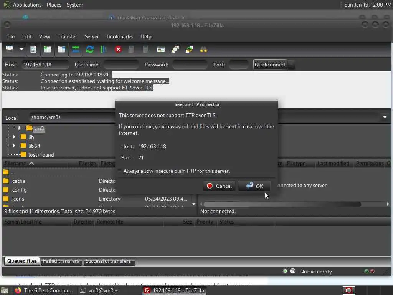
Task: Open the directory listing filters icon
Action: 161,50
